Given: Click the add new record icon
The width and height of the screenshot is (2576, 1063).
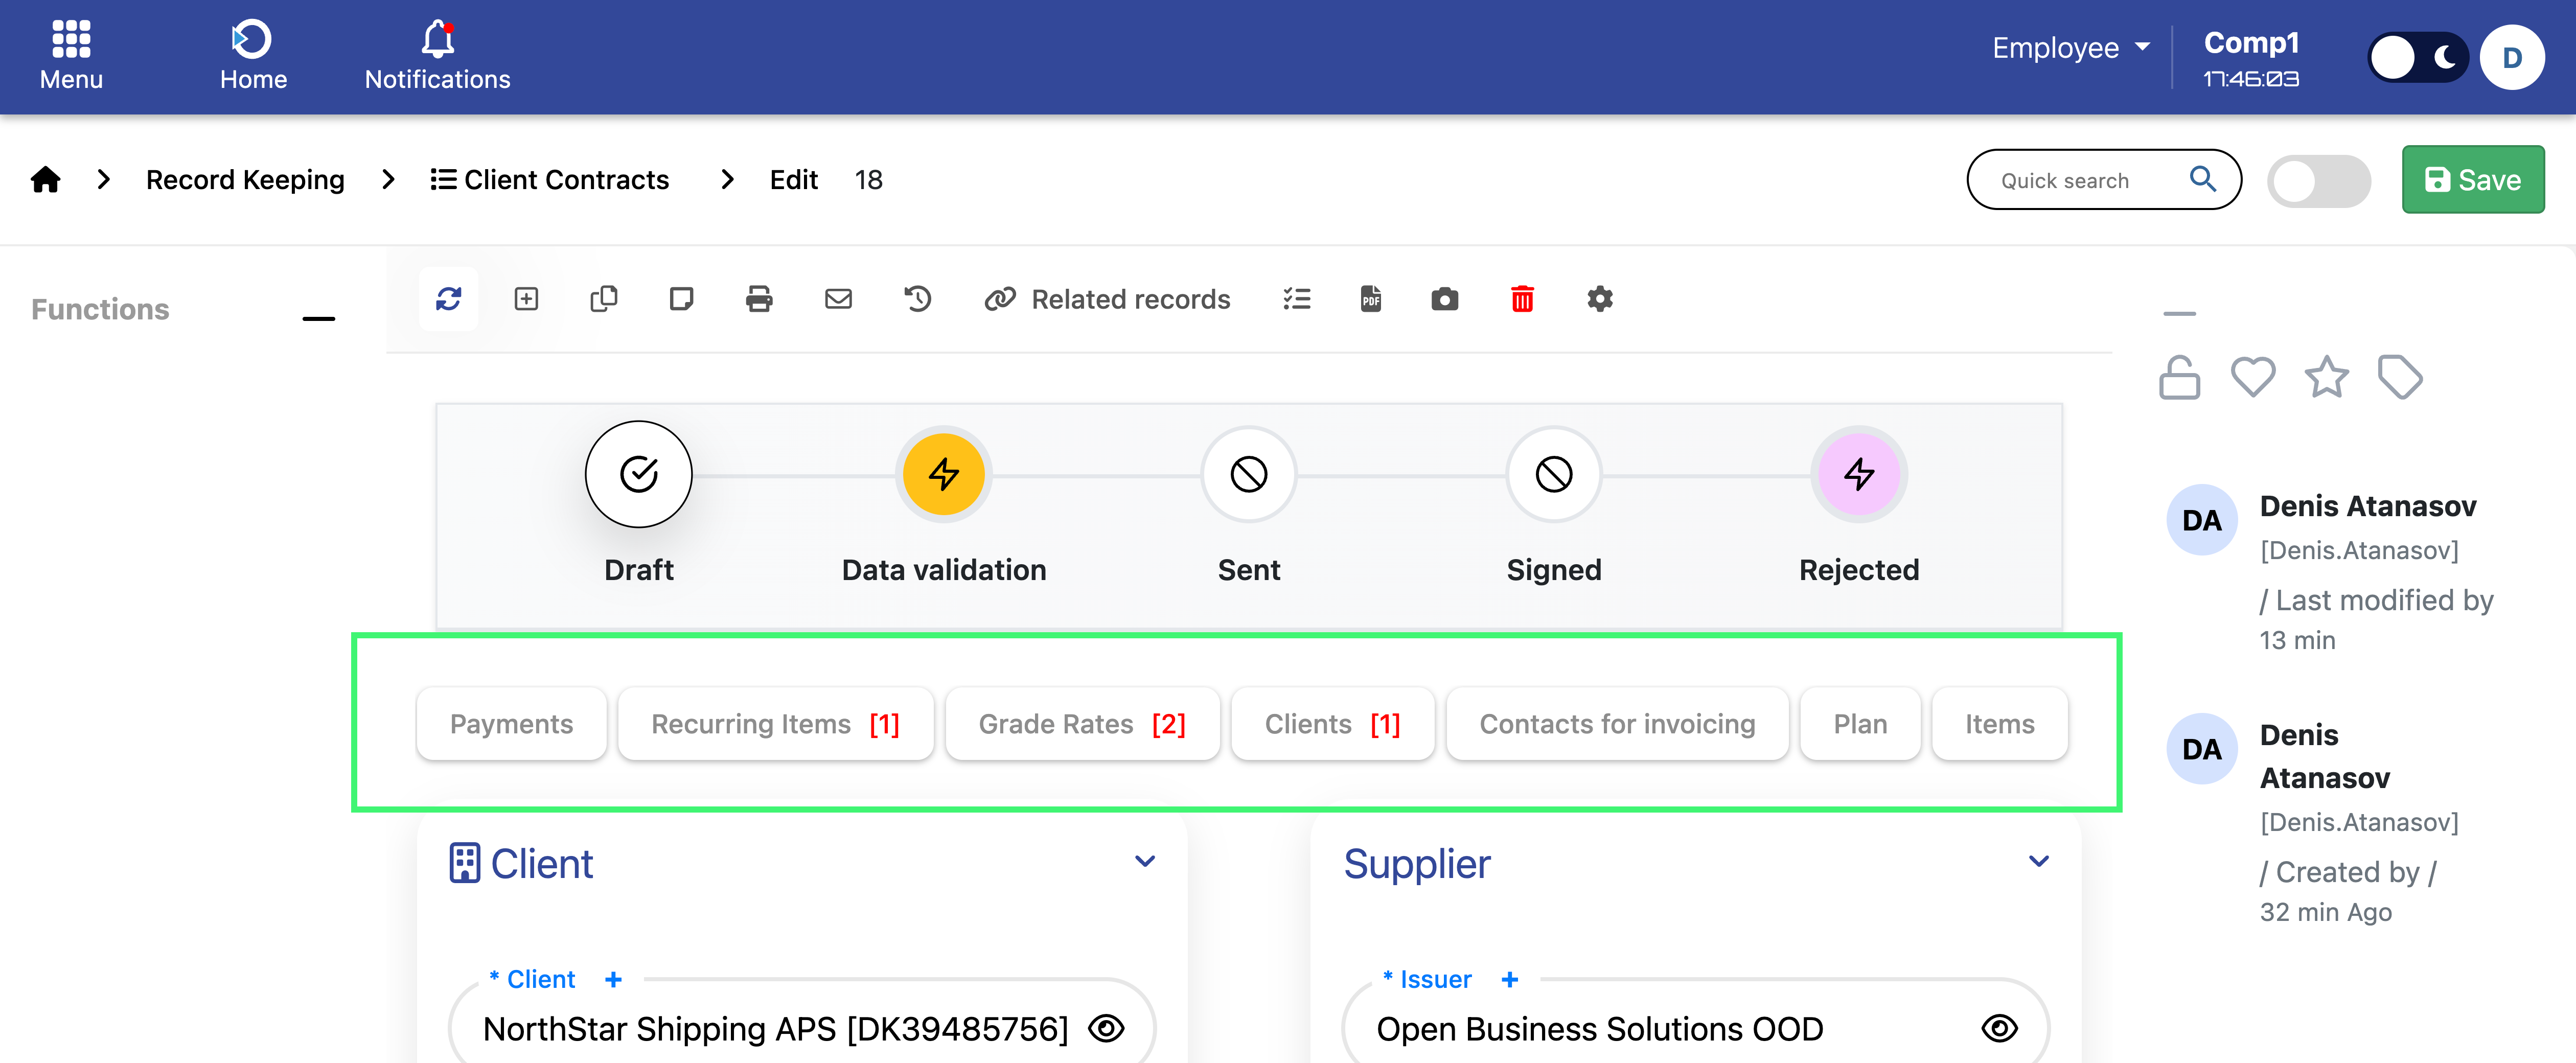Looking at the screenshot, I should point(526,299).
